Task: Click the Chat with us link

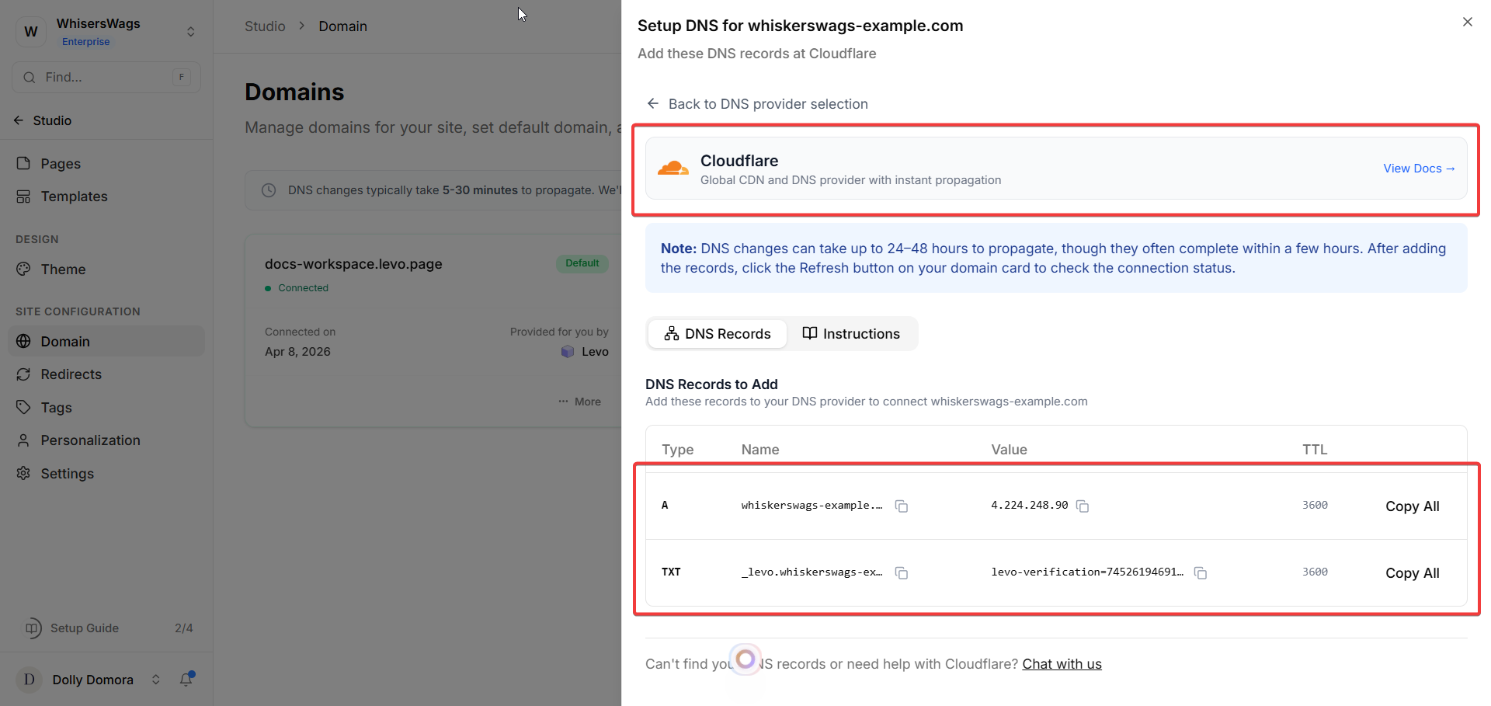Action: 1062,664
